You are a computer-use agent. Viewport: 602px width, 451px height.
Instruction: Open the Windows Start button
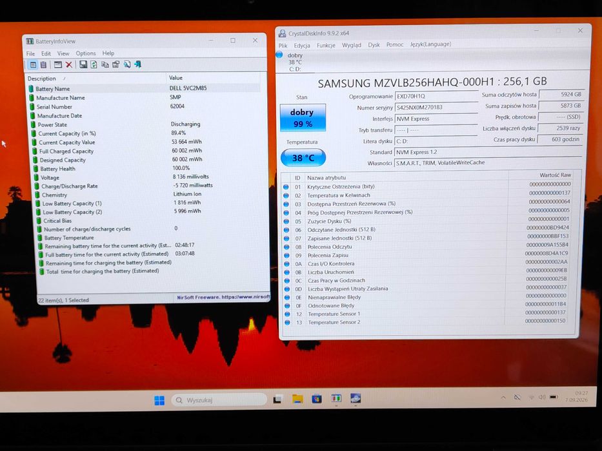[159, 400]
